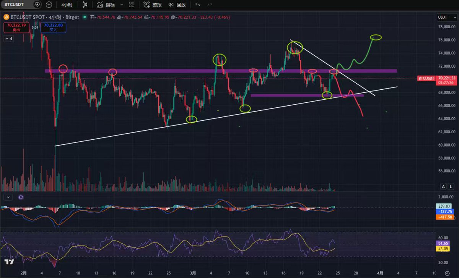Click the diamond icon beside the symbol search
This screenshot has height=278, width=459.
(37, 5)
